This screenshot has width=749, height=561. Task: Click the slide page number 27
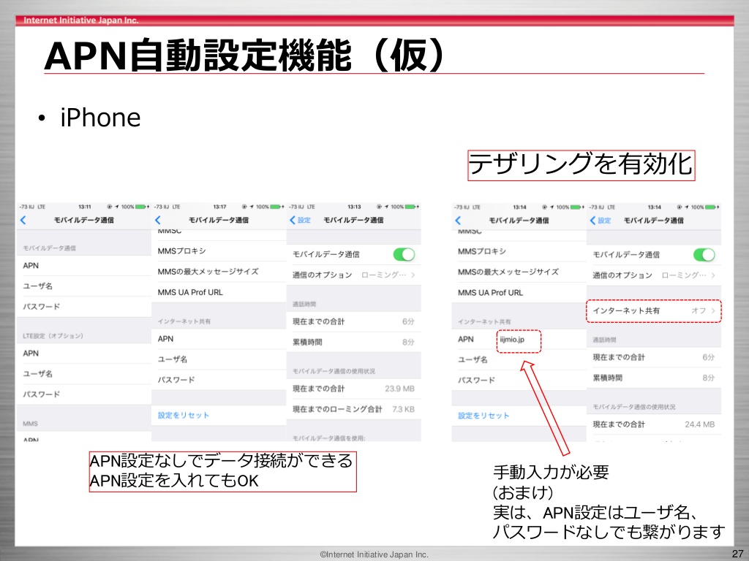coord(737,554)
